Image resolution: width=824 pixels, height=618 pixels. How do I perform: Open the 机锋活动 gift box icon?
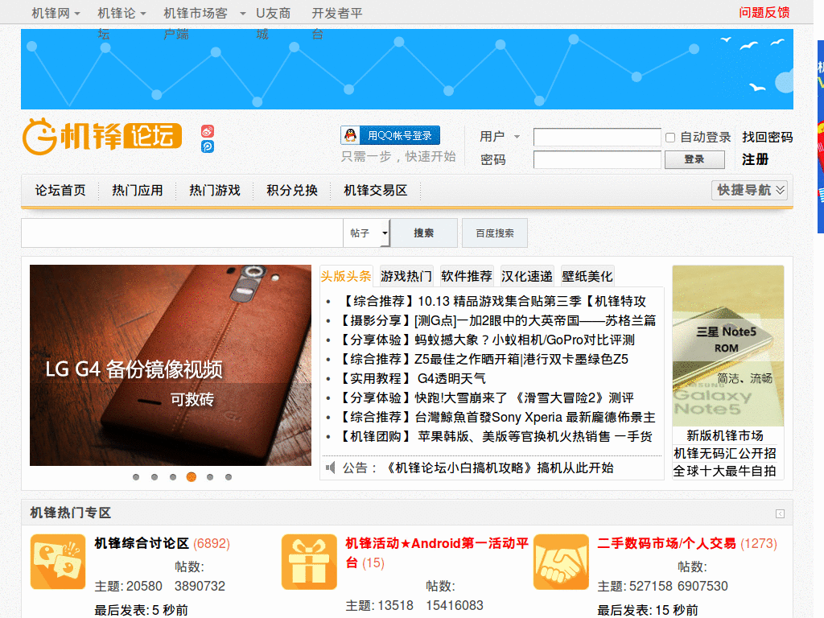309,562
